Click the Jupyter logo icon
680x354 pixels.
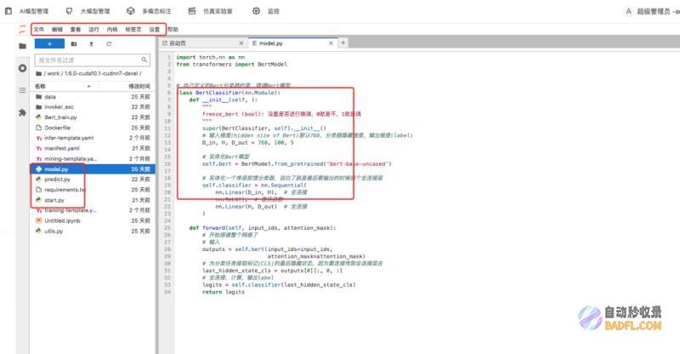tap(23, 29)
